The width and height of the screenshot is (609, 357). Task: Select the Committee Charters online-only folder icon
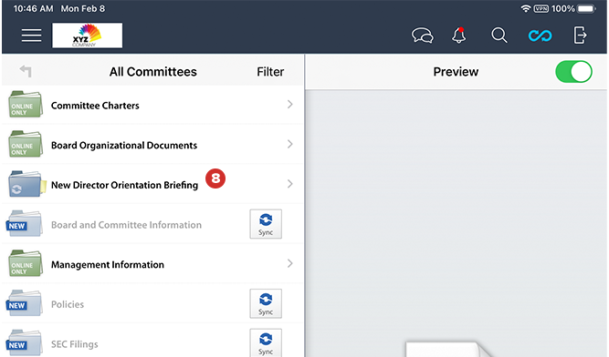25,105
